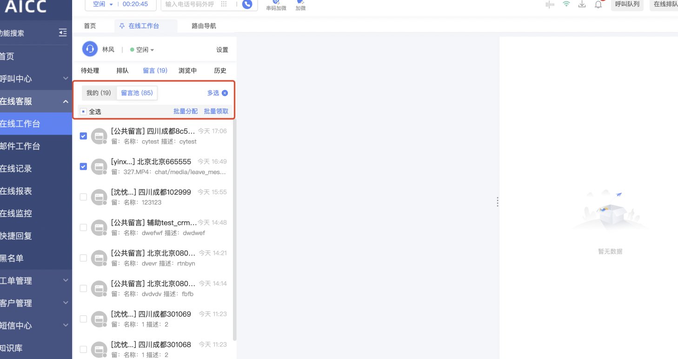Select 在线工作台 in the sidebar
This screenshot has width=678, height=359.
[x=36, y=124]
